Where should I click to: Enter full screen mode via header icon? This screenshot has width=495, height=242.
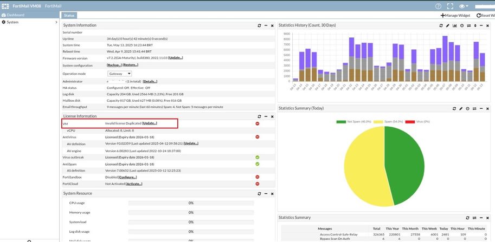pos(450,5)
